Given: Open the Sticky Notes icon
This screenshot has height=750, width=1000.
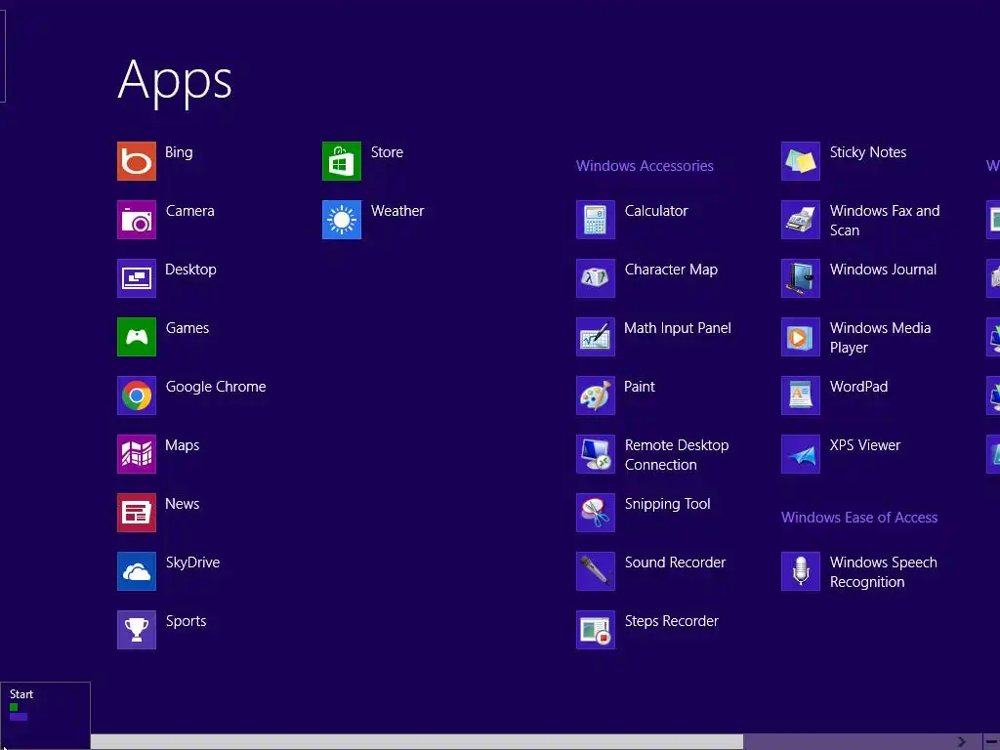Looking at the screenshot, I should (801, 161).
